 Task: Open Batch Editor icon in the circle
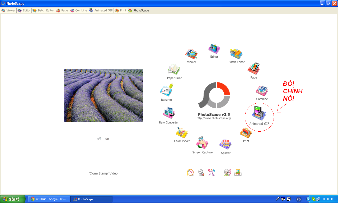236,54
